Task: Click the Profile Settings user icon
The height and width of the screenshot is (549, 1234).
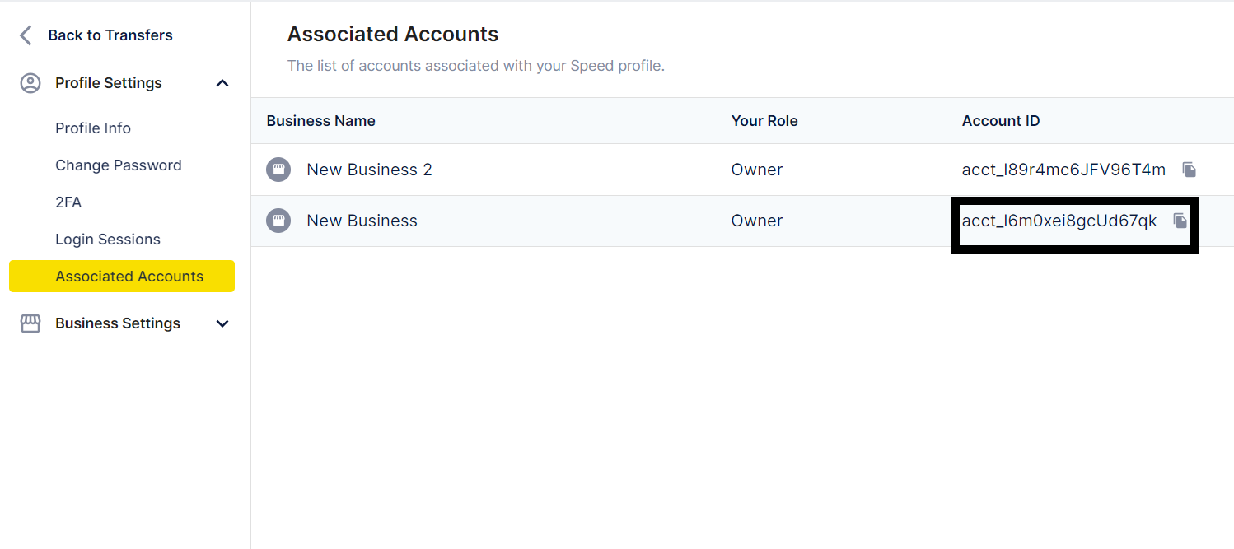Action: pyautogui.click(x=30, y=83)
